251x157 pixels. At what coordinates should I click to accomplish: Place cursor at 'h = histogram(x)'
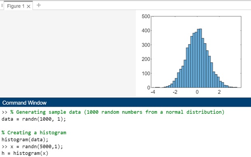25,153
